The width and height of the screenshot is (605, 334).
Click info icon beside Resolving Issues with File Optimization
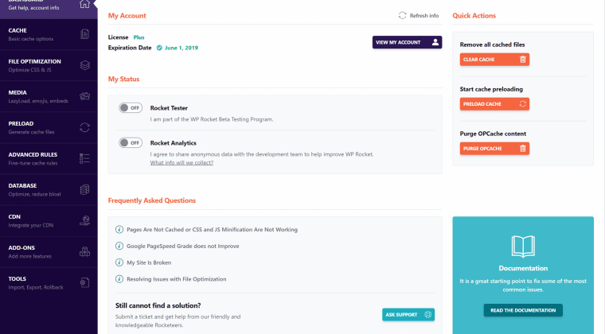point(119,279)
